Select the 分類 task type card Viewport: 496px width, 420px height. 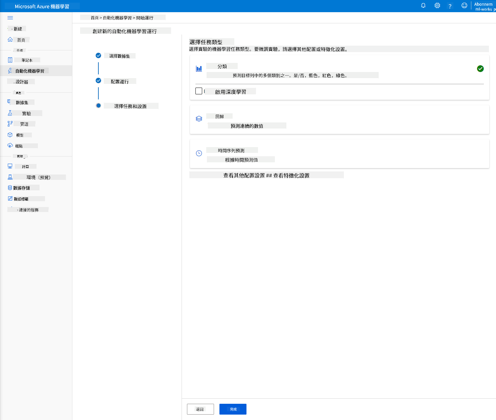[x=339, y=77]
